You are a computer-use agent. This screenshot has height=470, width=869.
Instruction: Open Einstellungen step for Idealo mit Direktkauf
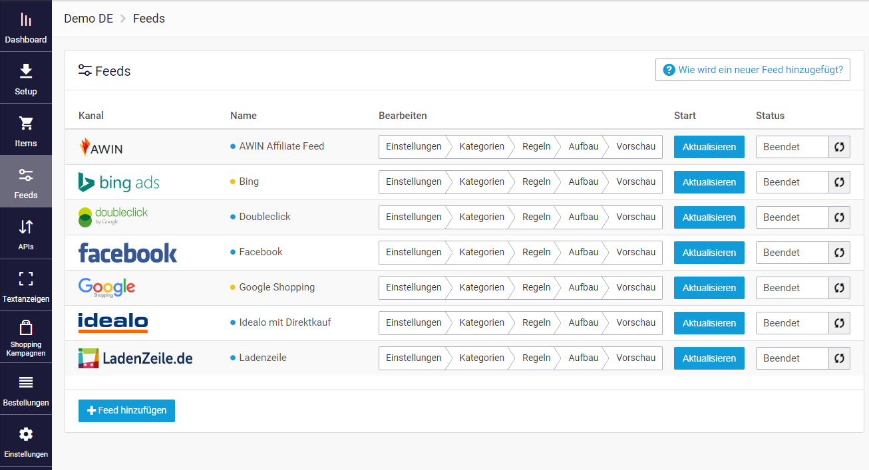(x=414, y=323)
